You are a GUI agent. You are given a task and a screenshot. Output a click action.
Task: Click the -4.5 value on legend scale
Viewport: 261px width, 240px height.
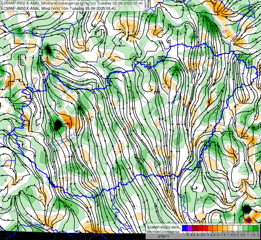[192, 235]
